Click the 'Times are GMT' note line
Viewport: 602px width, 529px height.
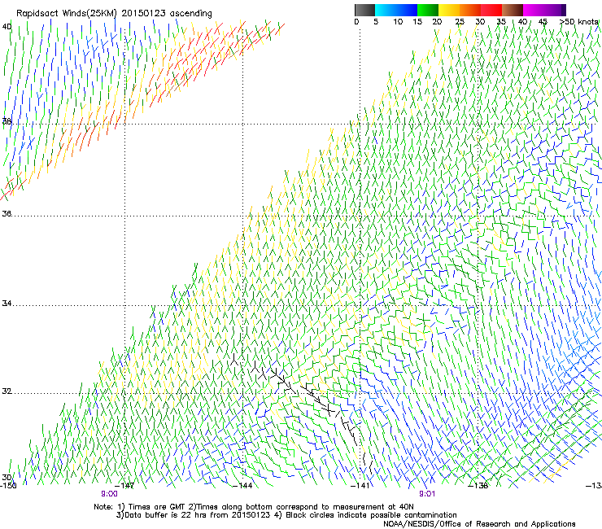click(x=254, y=507)
